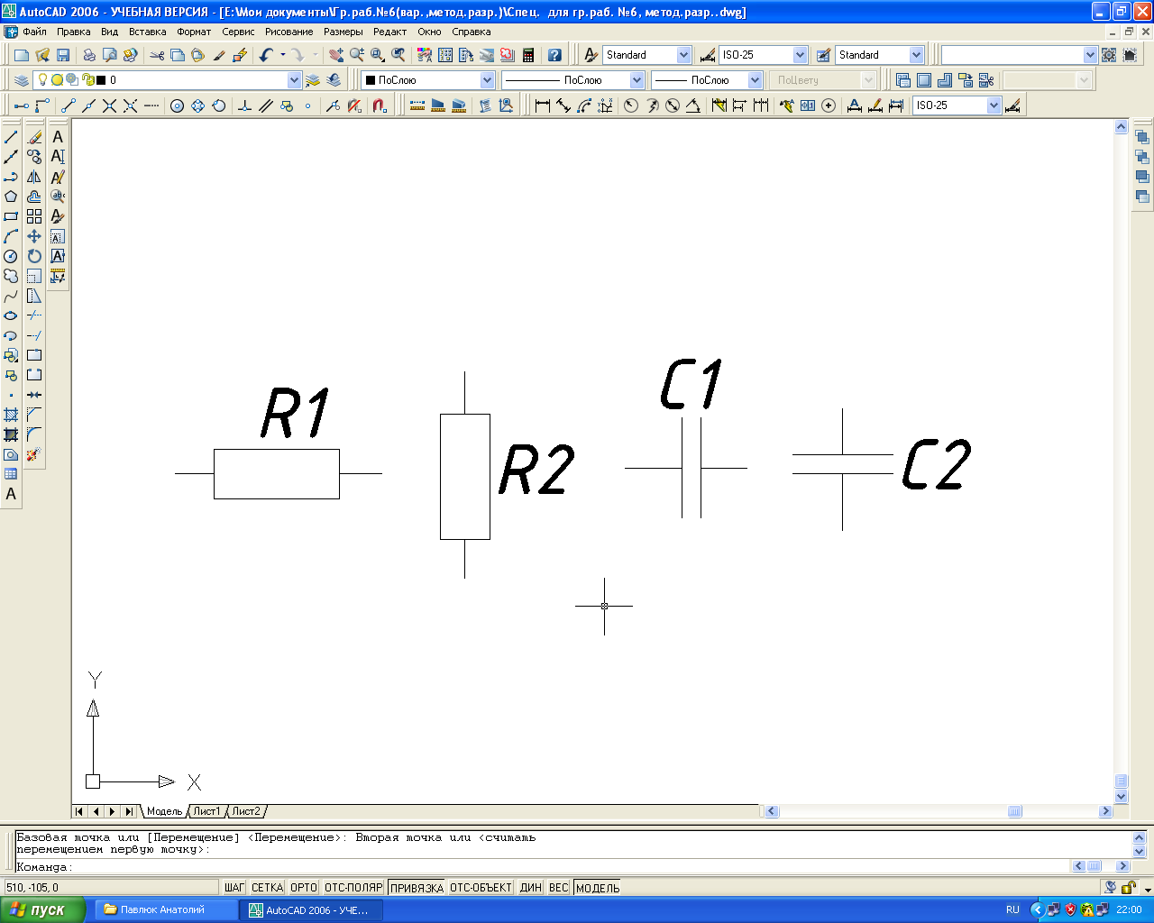Toggle ОТС-ПОЛЯР polar tracking

coord(353,888)
